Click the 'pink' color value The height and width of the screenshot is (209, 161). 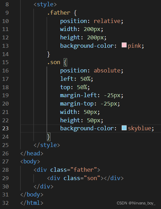[134, 46]
